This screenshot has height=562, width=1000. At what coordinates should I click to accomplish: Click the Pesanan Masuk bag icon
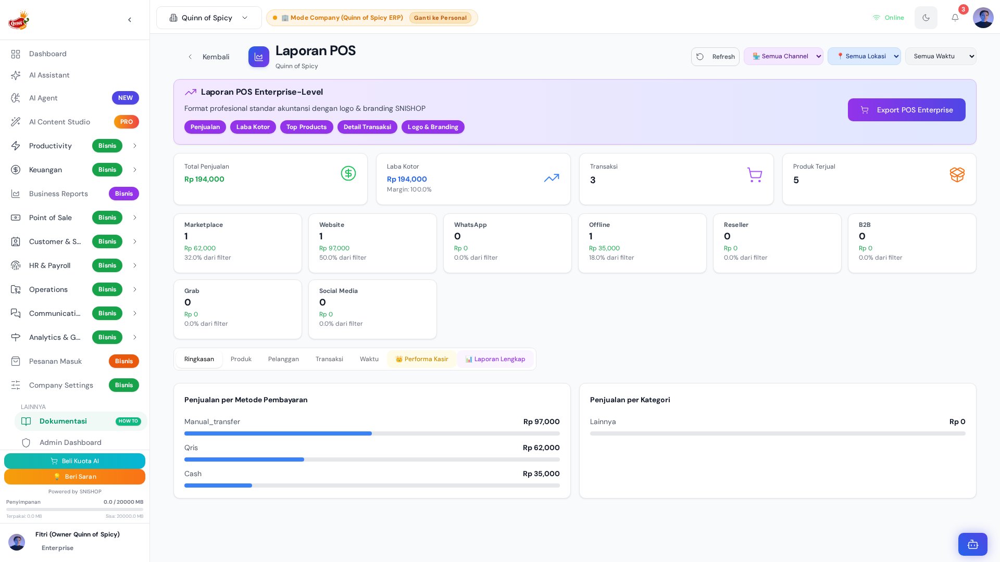[x=16, y=361]
